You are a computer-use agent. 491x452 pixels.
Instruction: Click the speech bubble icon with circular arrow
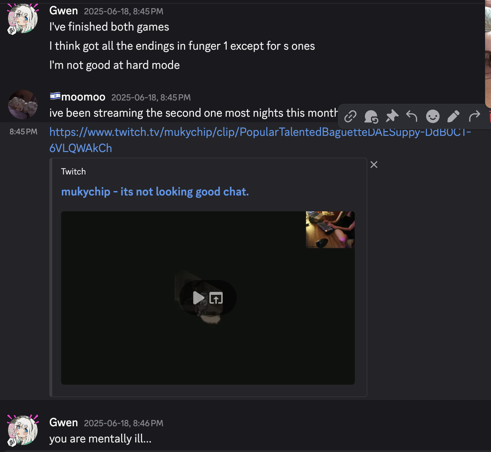[371, 117]
